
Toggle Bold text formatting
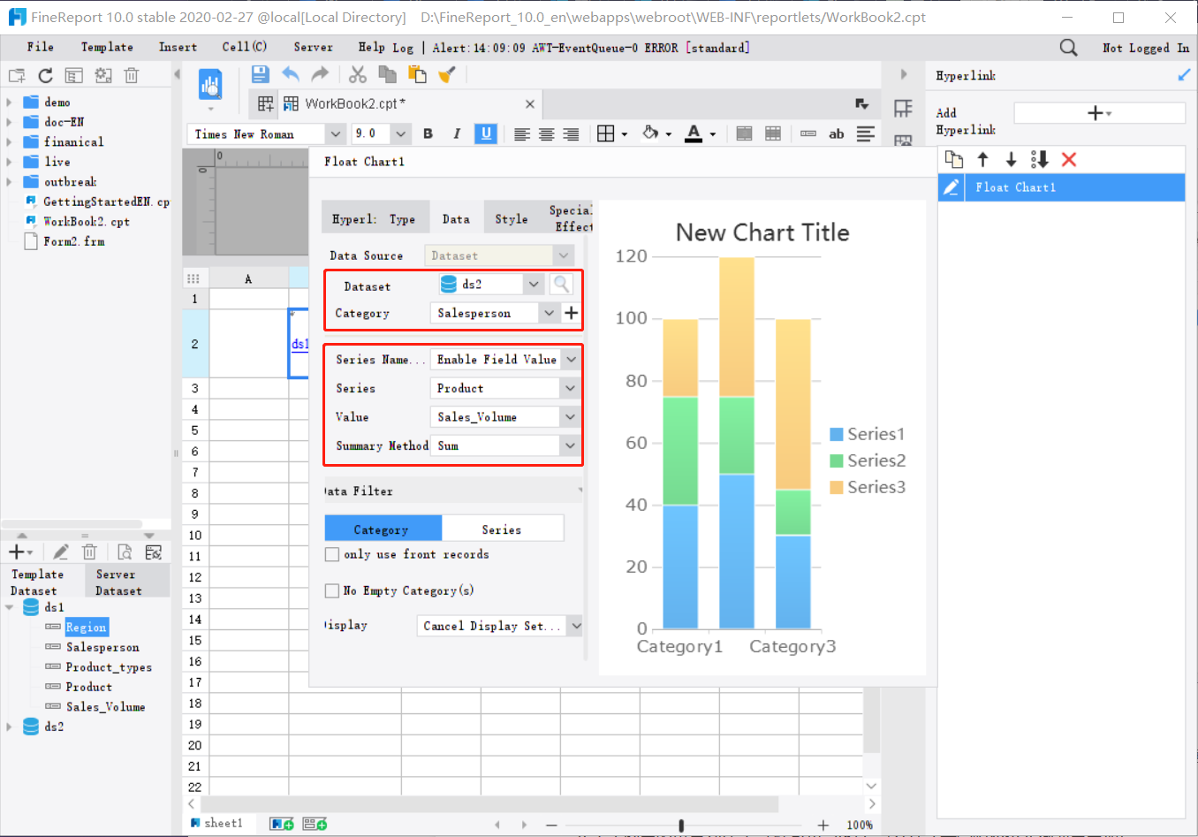(x=428, y=133)
